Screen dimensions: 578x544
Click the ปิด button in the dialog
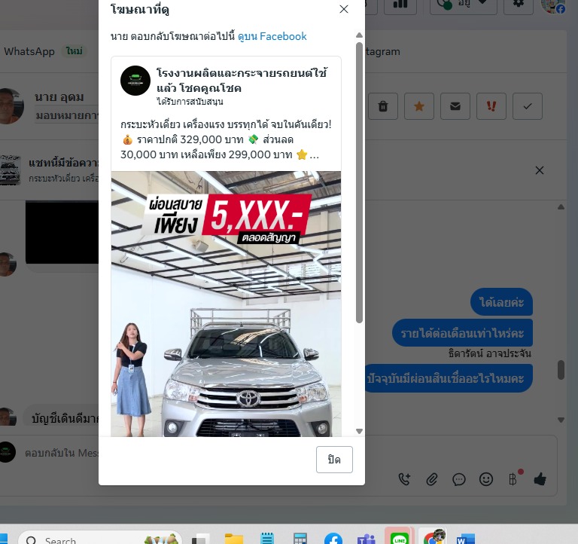(334, 460)
